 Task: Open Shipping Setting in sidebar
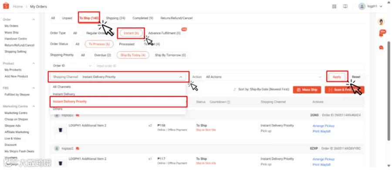click(15, 52)
